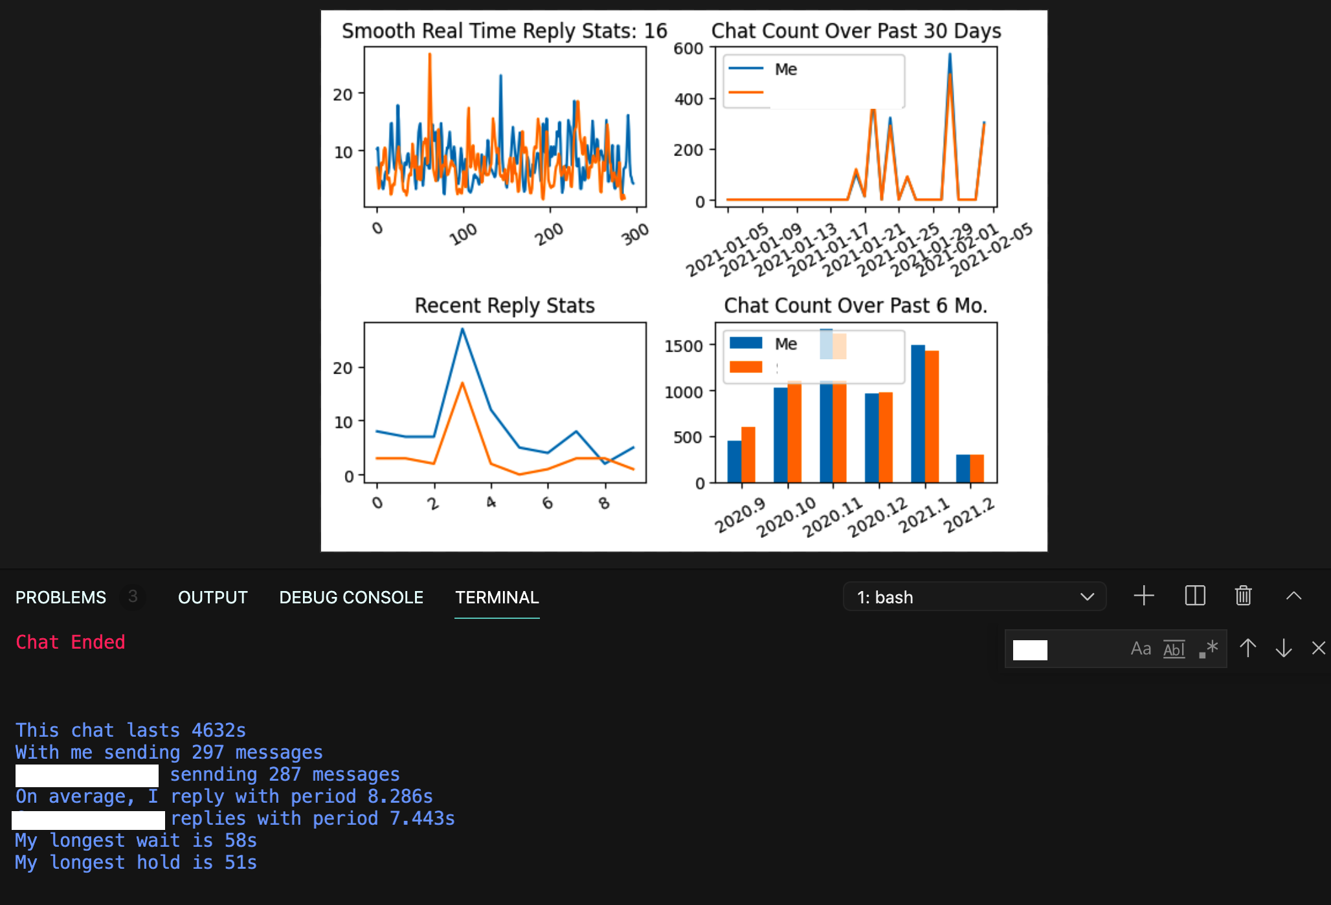Toggle Use Regular Expression option

pyautogui.click(x=1208, y=649)
